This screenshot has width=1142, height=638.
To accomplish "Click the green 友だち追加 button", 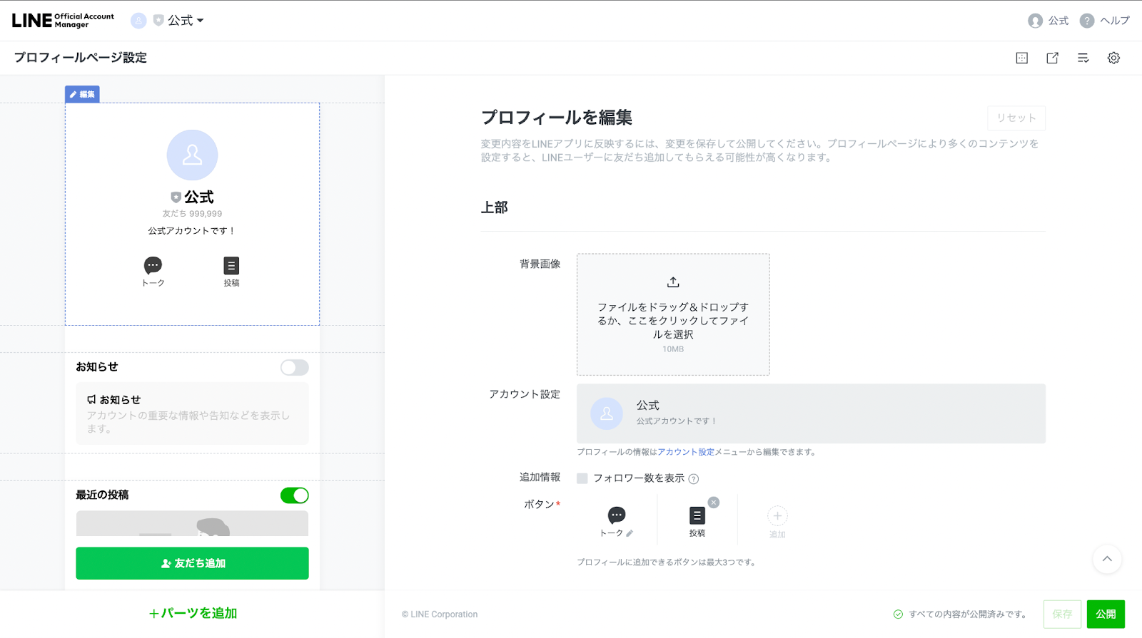I will pyautogui.click(x=192, y=563).
